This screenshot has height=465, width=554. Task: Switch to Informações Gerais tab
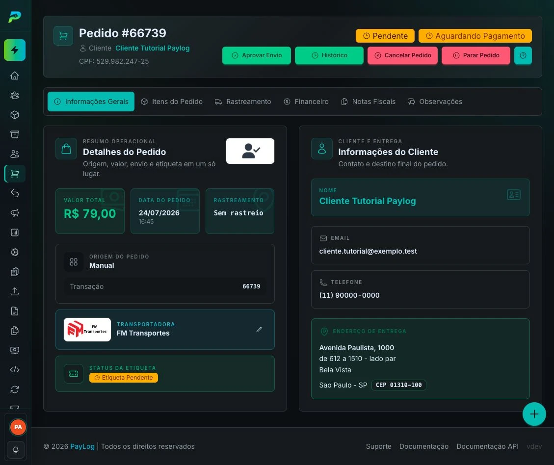[x=91, y=102]
